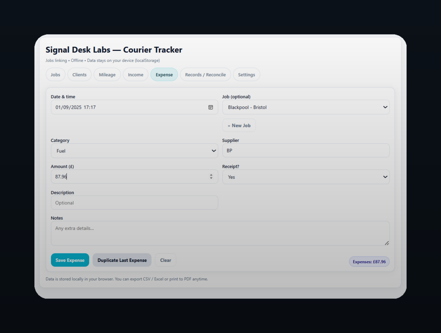Open the date picker calendar icon
This screenshot has height=333, width=441.
pyautogui.click(x=211, y=107)
